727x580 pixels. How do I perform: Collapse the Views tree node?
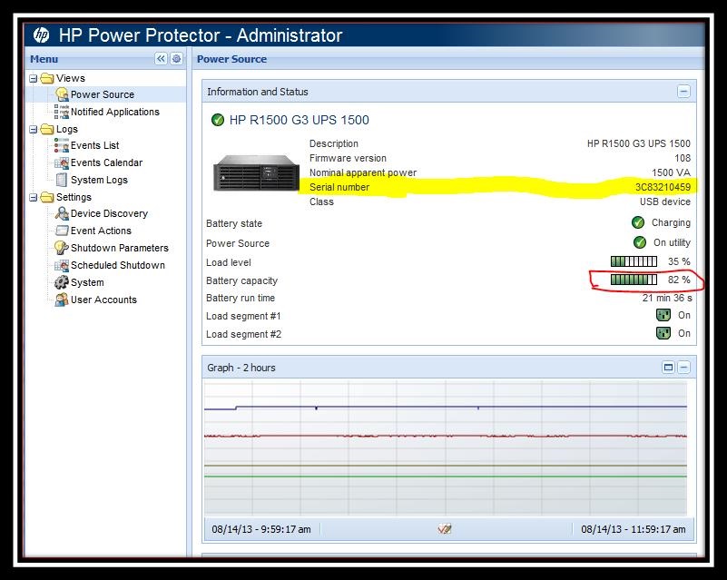tap(33, 78)
